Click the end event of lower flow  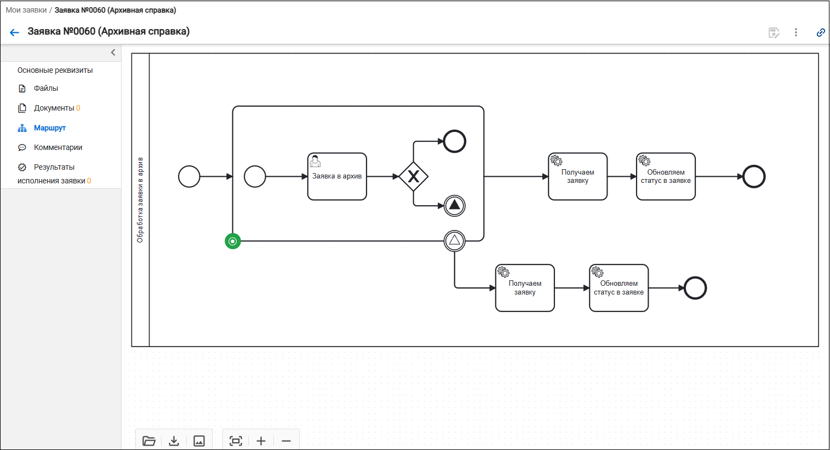coord(695,288)
